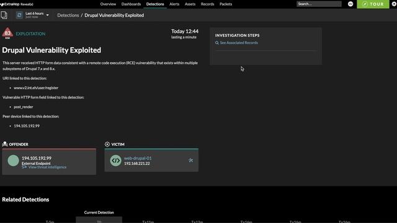Screen dimensions: 397x223
Task: Select victim IP 192.168.221.22
Action: [136, 164]
